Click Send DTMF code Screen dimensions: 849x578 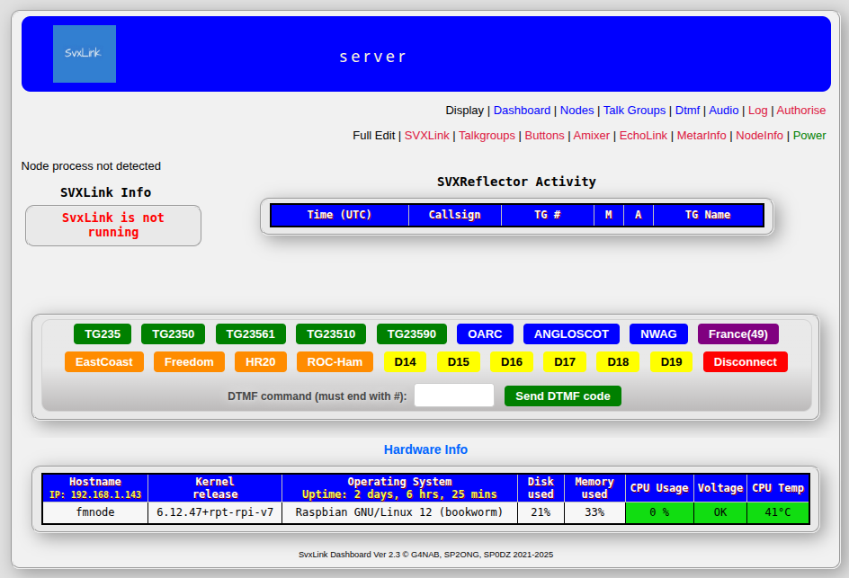click(x=562, y=396)
